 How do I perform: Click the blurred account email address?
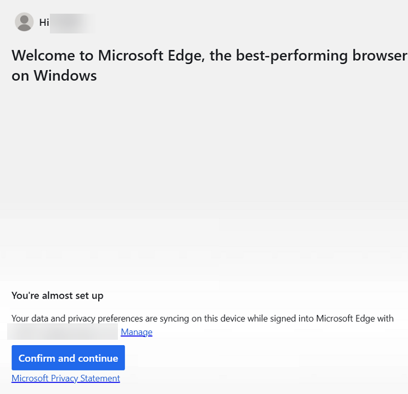pyautogui.click(x=63, y=332)
